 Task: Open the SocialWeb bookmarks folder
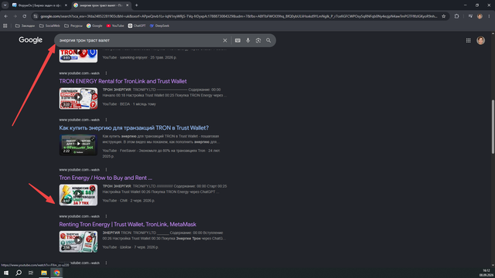(49, 25)
